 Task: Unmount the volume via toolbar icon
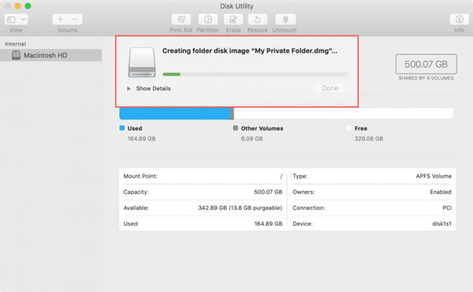click(285, 19)
